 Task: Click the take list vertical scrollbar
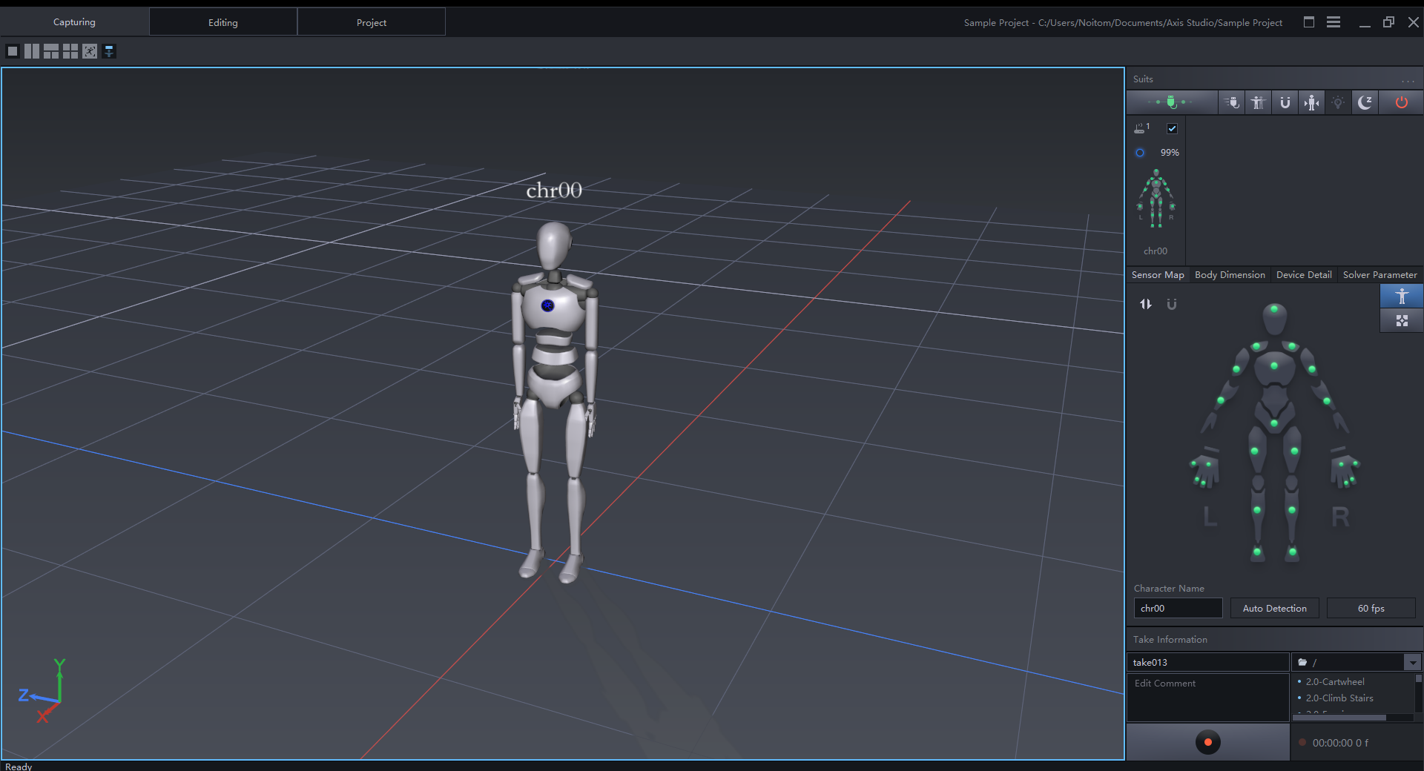(1419, 678)
